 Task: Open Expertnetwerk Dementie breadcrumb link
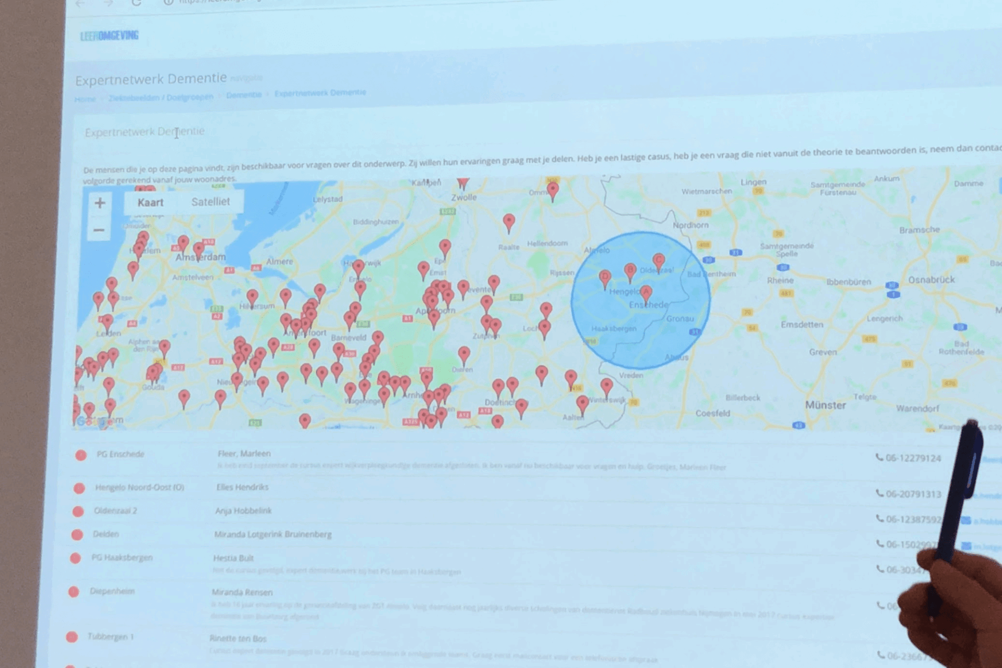point(320,93)
